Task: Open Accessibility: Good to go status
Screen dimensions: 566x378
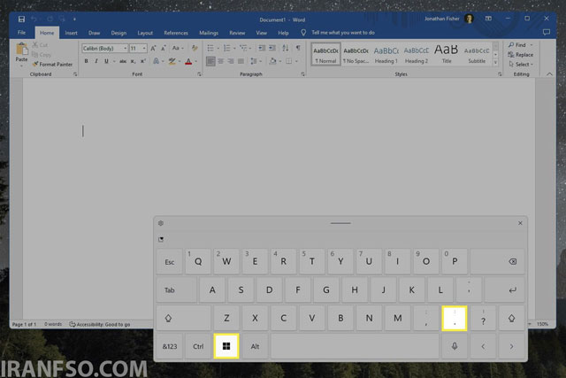Action: tap(100, 324)
